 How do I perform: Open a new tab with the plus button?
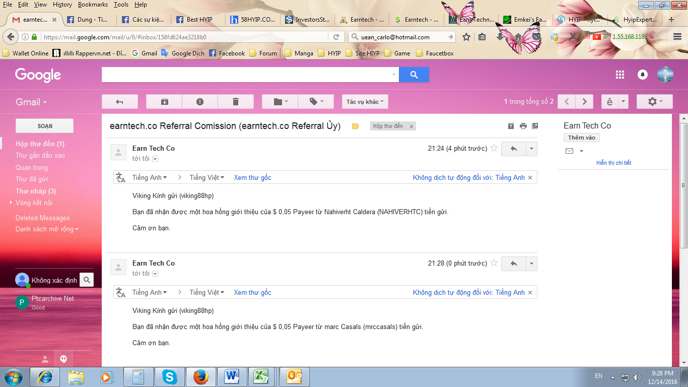671,20
